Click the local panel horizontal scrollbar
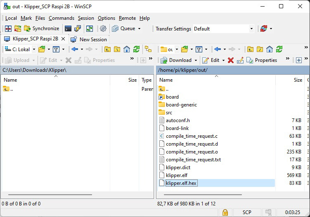Viewport: 310px width, 217px height. 50,195
